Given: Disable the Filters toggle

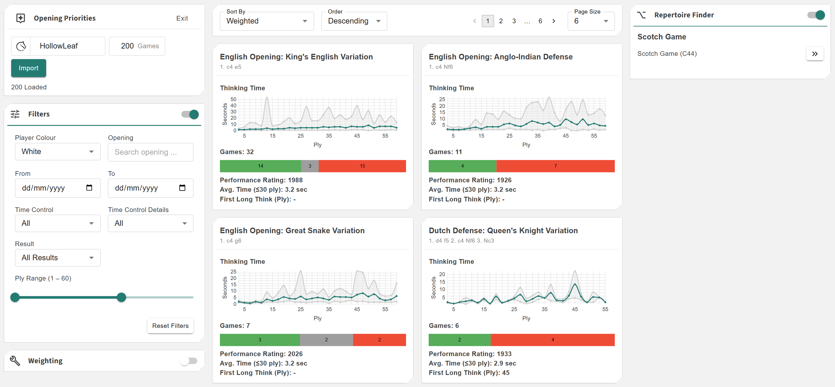Looking at the screenshot, I should 190,114.
